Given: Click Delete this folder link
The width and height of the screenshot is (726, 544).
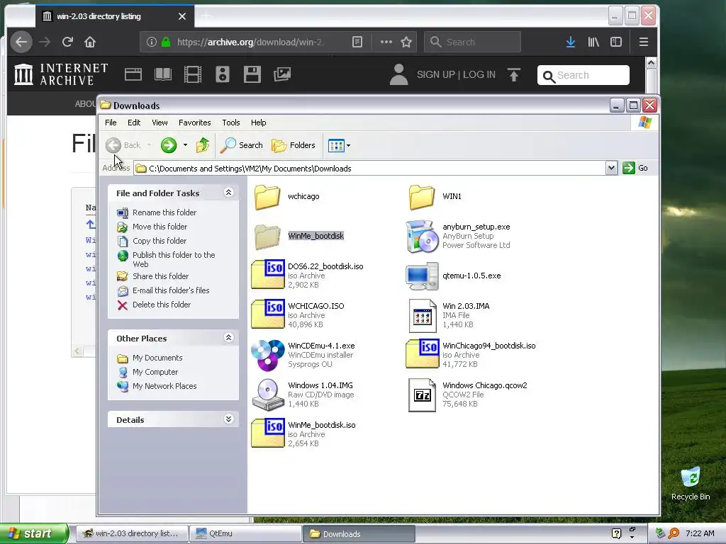Looking at the screenshot, I should [x=162, y=305].
